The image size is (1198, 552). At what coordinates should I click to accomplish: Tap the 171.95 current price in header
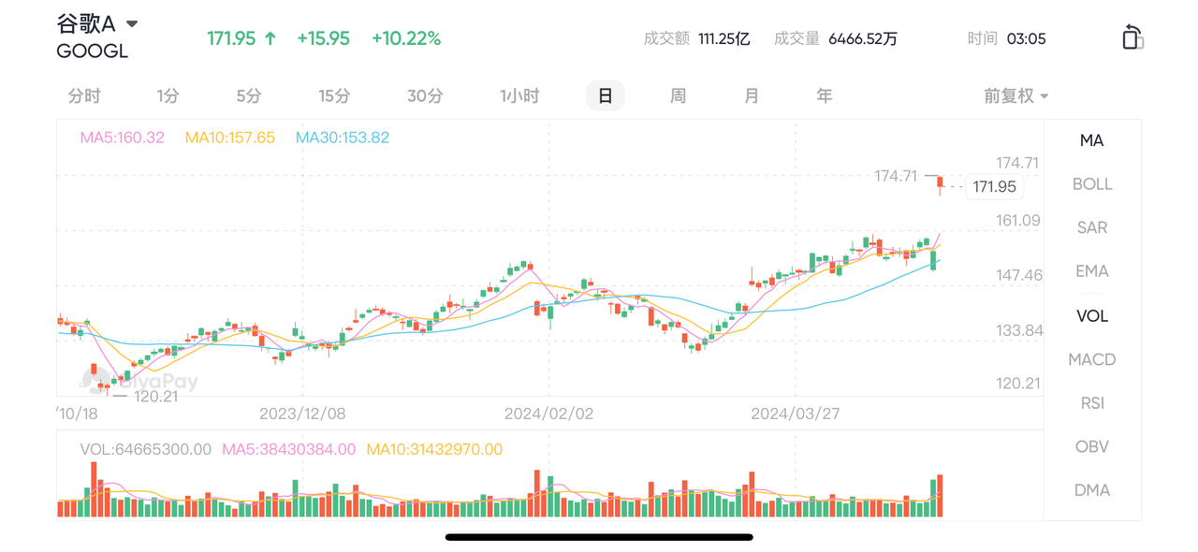coord(231,38)
